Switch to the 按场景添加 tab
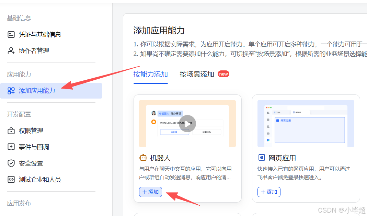 [x=197, y=74]
